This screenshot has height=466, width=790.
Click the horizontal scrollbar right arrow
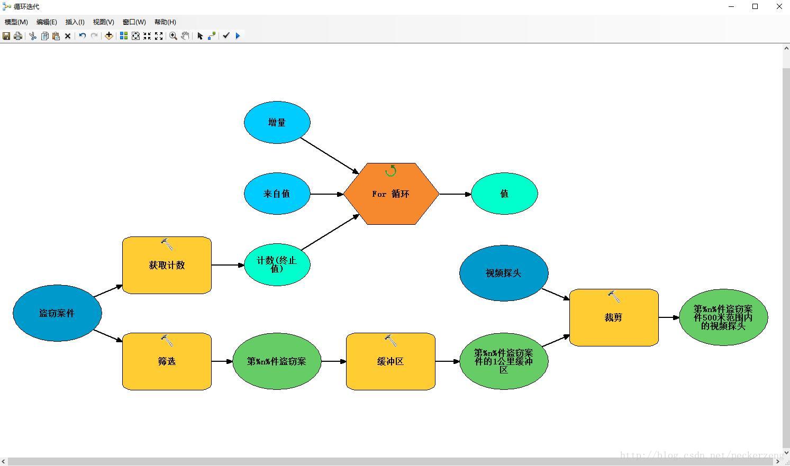(778, 462)
